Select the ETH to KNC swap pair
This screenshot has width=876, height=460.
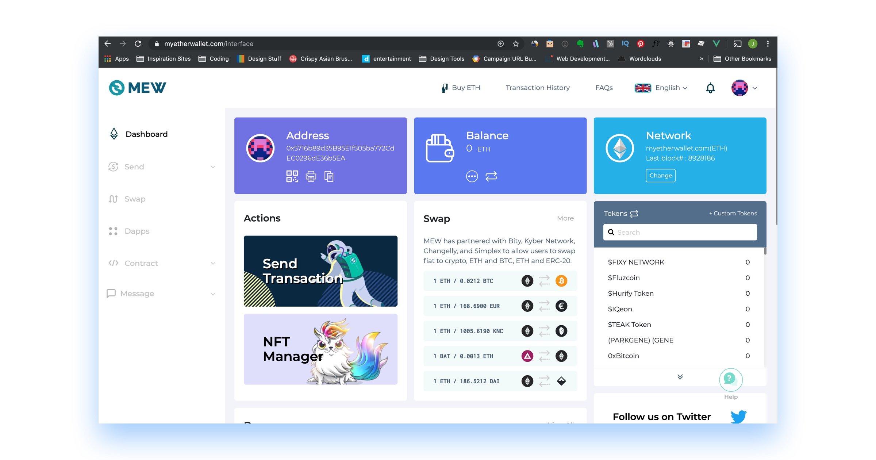(500, 331)
